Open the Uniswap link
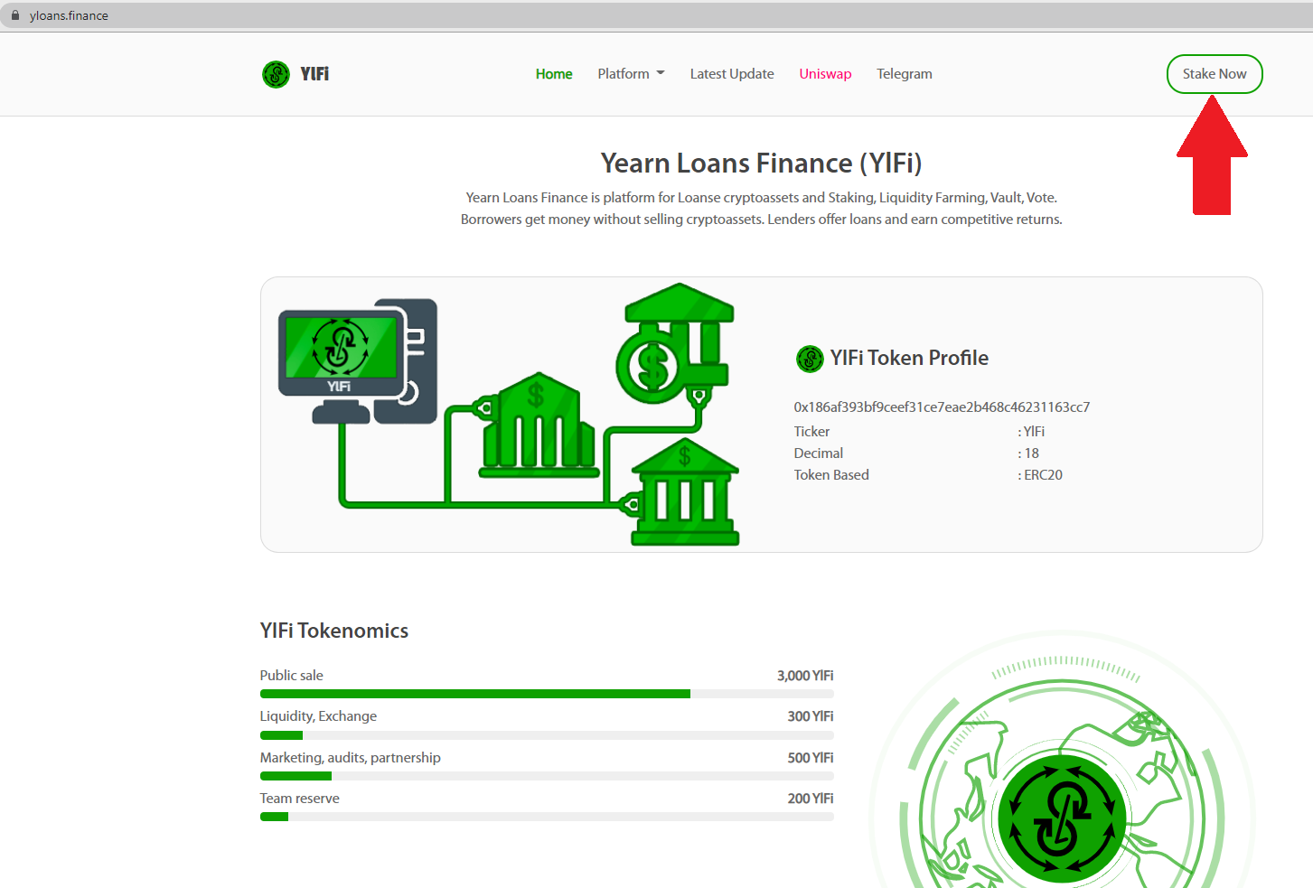The image size is (1313, 888). pyautogui.click(x=825, y=74)
